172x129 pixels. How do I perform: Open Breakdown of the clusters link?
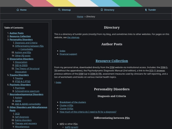[x=73, y=102]
